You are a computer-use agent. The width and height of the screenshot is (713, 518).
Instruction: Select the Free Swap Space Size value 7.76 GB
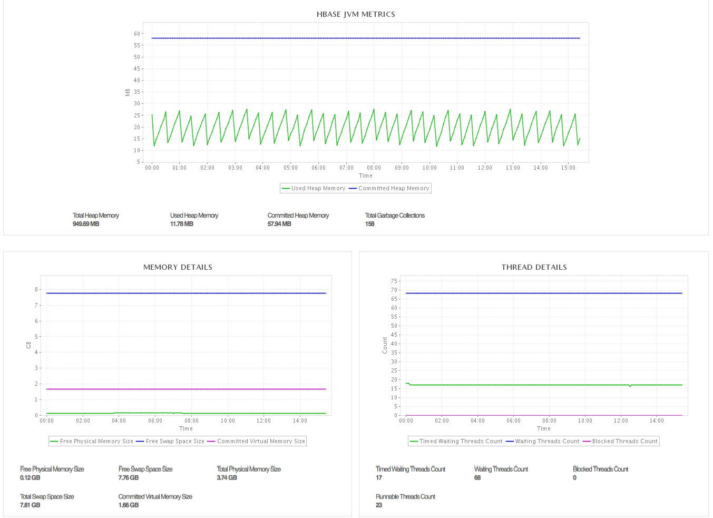coord(129,478)
